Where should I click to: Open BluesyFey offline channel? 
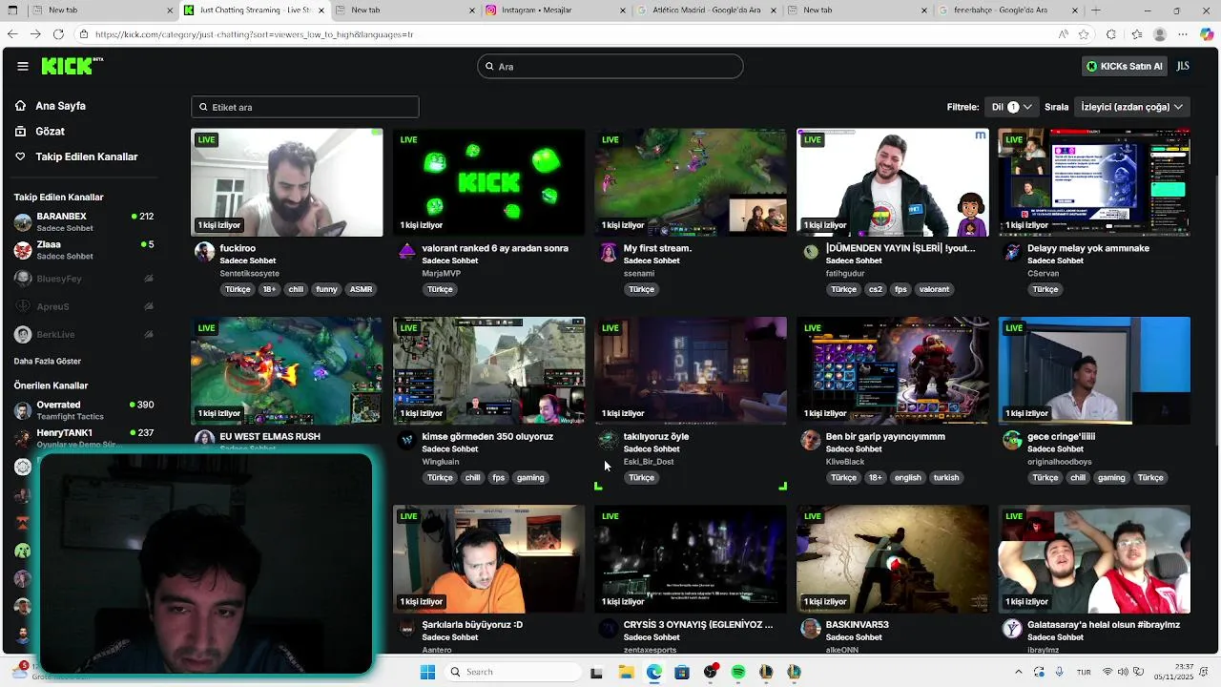84,279
